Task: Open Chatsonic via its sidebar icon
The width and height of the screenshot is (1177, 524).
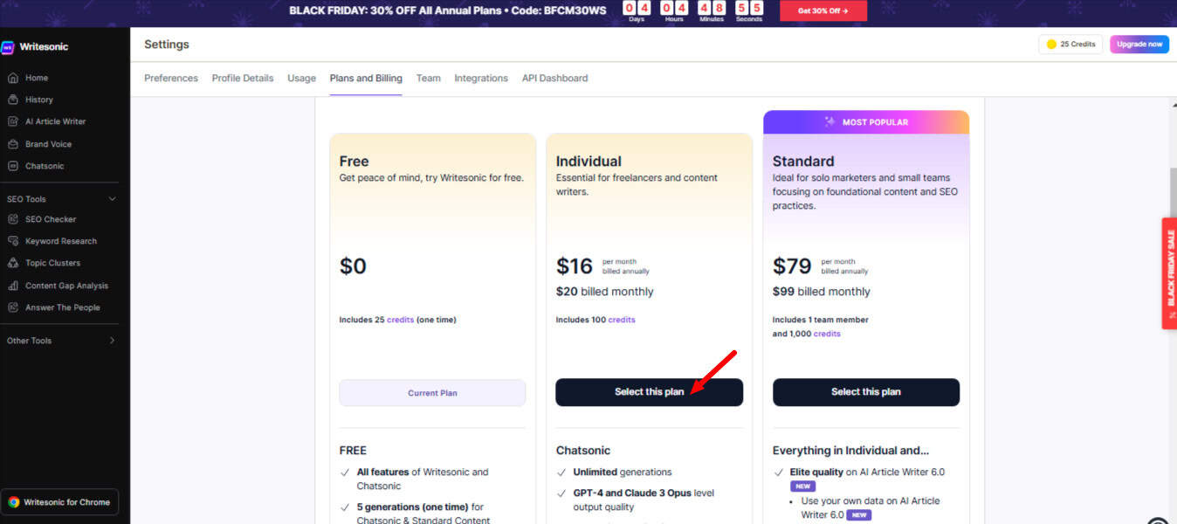Action: click(13, 166)
